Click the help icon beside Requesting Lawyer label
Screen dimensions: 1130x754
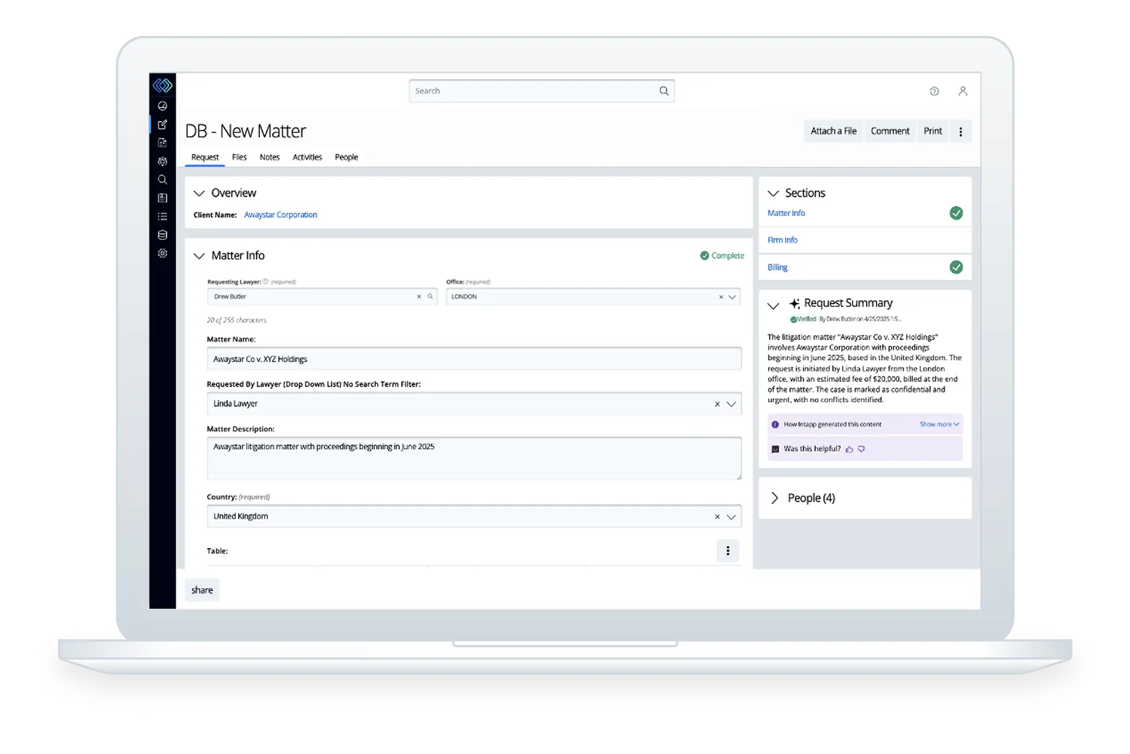[x=265, y=281]
